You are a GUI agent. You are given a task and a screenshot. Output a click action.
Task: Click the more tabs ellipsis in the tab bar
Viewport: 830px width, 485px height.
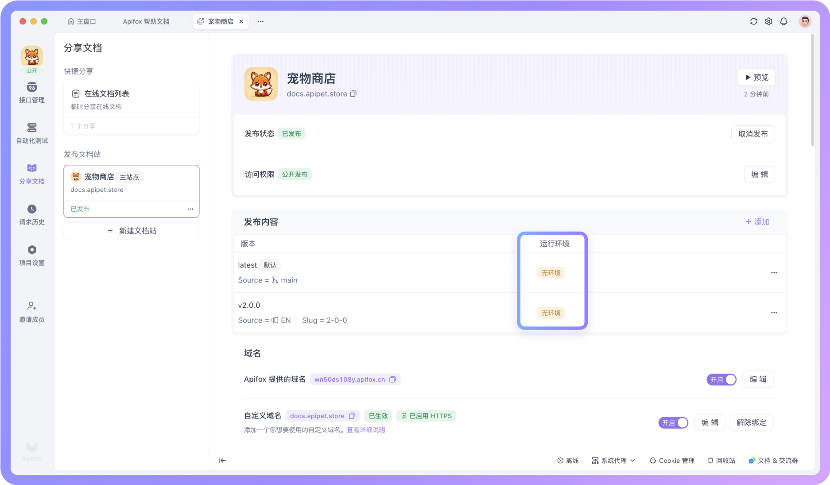click(260, 21)
